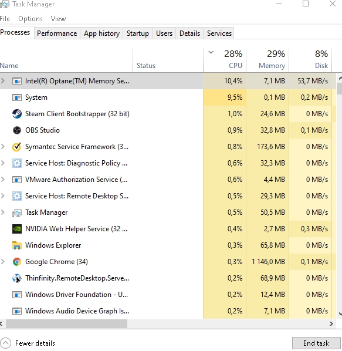This screenshot has width=342, height=351.
Task: Switch to the Startup tab
Action: (x=137, y=33)
